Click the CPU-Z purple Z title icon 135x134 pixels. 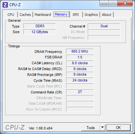coord(5,5)
